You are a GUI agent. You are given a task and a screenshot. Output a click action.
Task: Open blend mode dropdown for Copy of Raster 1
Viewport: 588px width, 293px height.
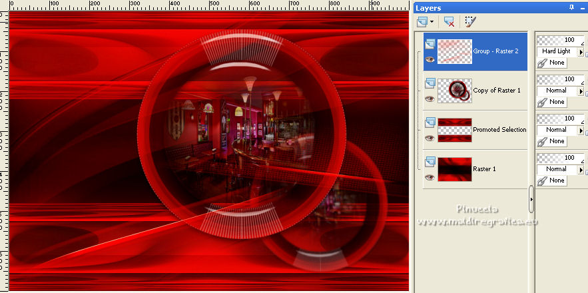tap(581, 91)
